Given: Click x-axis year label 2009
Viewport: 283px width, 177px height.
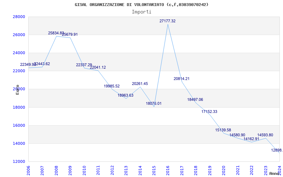Looking at the screenshot, I should (x=70, y=171).
